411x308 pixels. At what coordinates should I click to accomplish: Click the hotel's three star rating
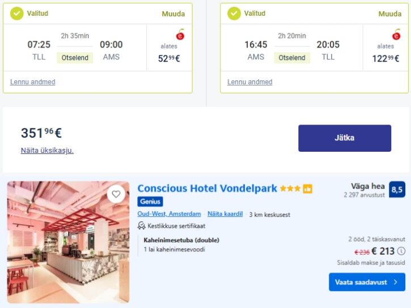point(290,189)
